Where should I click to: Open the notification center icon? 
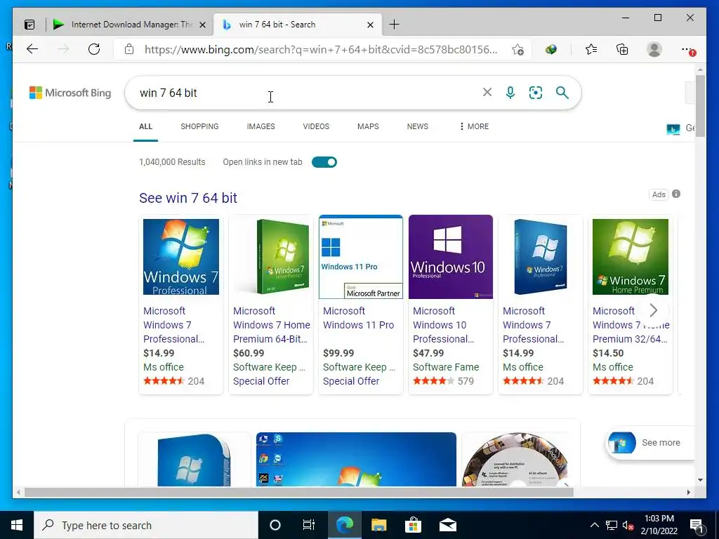coord(697,526)
